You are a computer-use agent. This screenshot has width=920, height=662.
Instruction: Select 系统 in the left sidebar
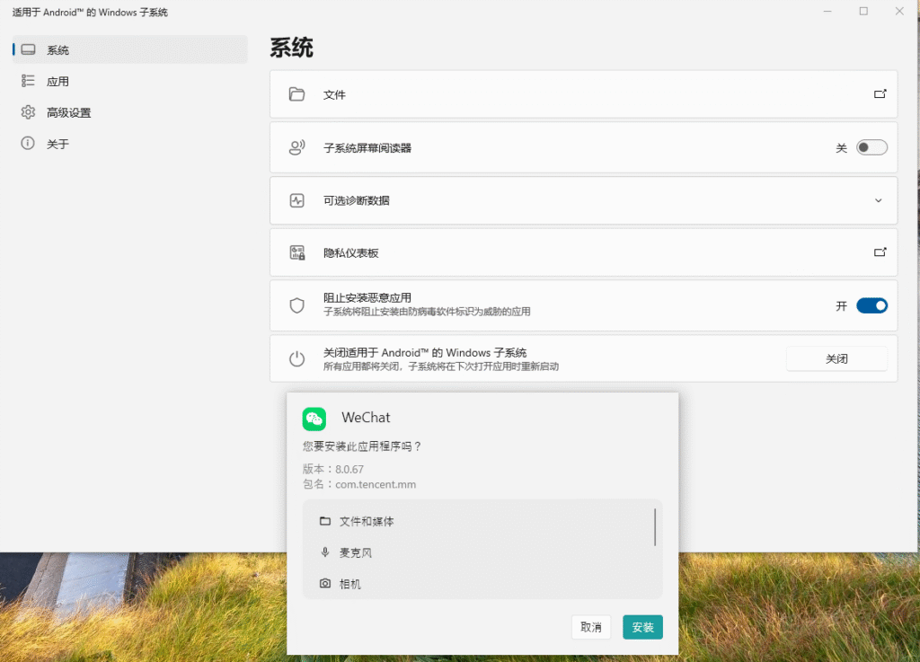tap(57, 50)
